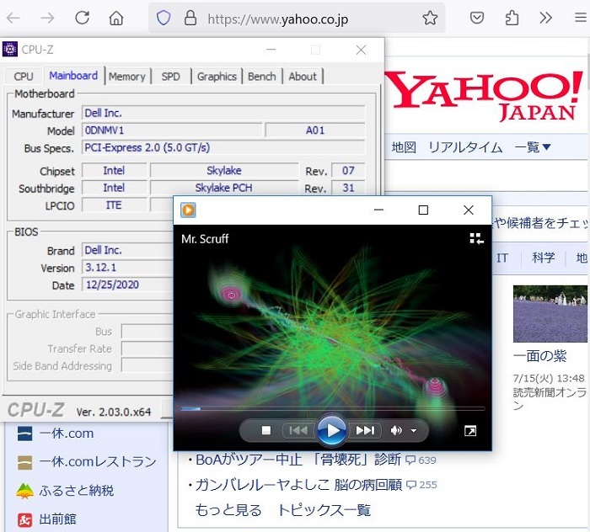Open the リアルタイム link

tap(465, 147)
